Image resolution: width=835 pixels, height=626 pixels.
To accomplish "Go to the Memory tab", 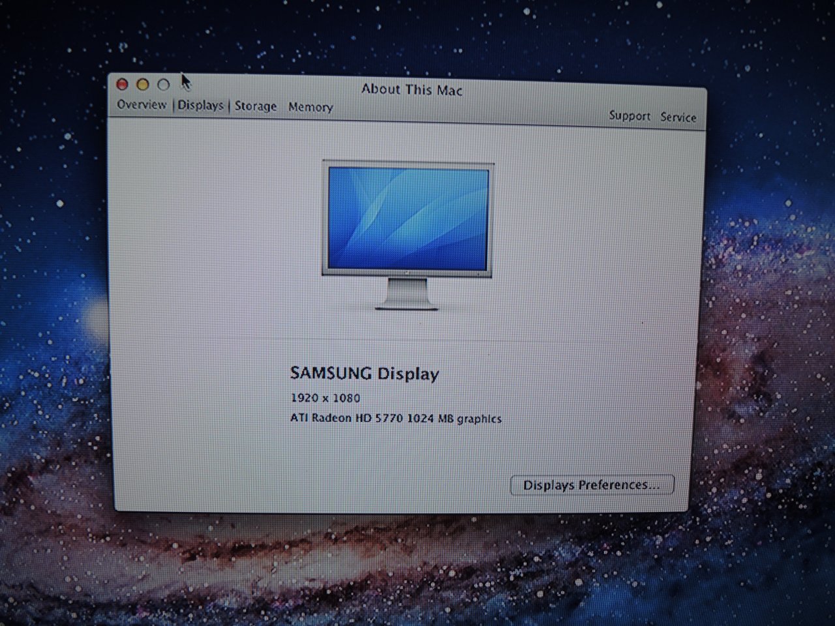I will click(311, 107).
